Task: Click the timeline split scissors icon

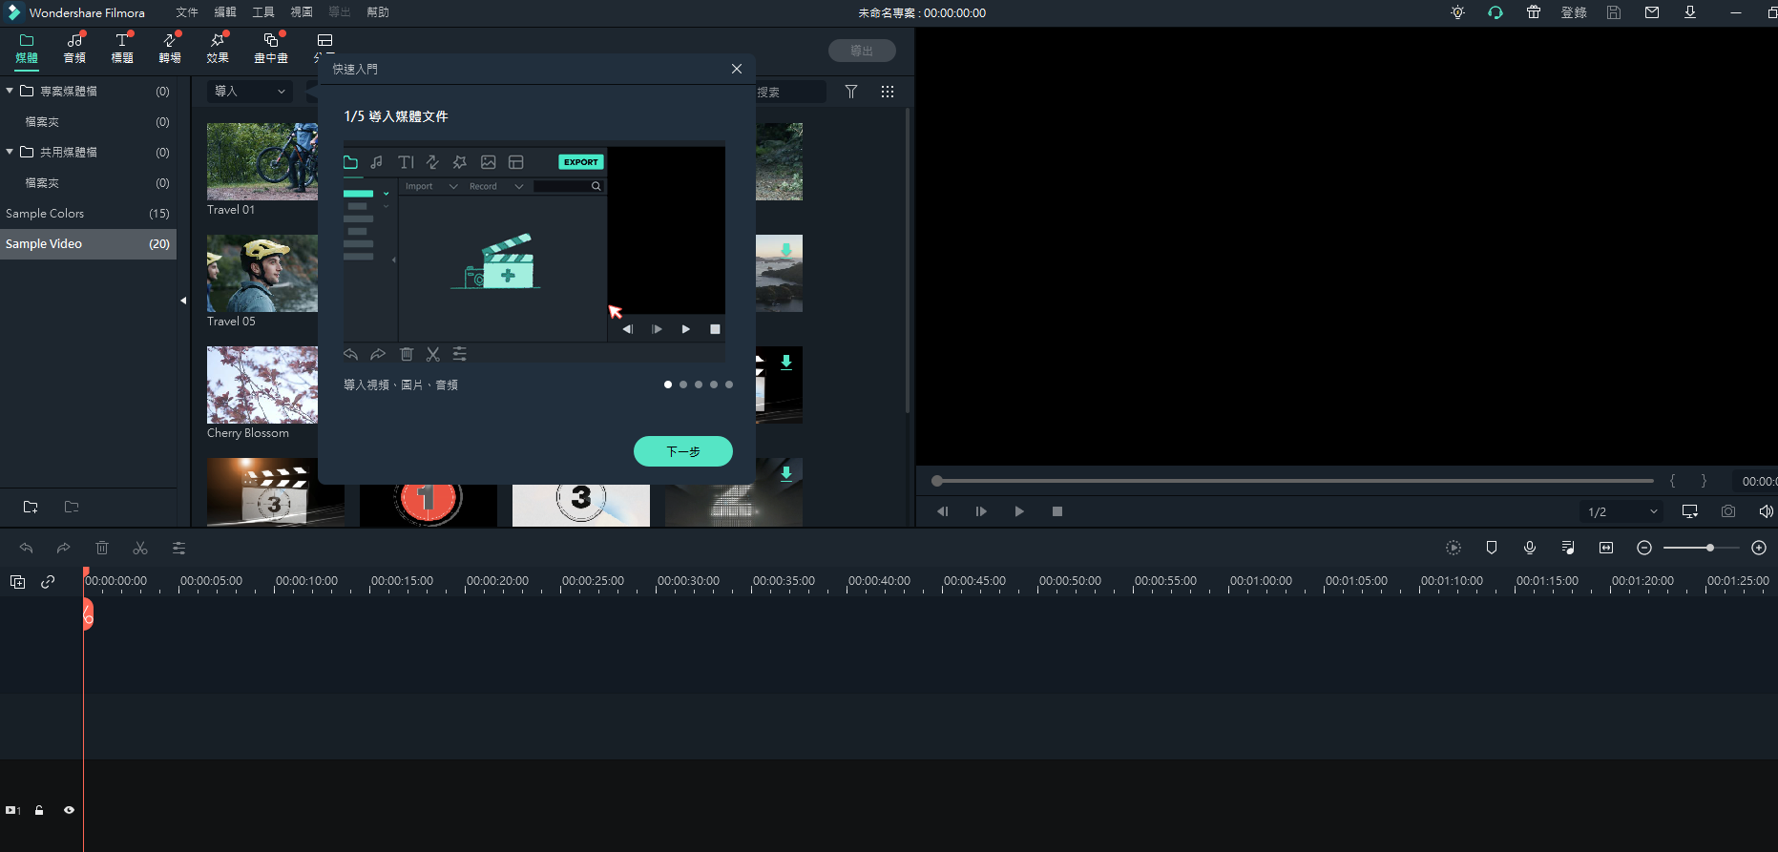Action: click(140, 548)
